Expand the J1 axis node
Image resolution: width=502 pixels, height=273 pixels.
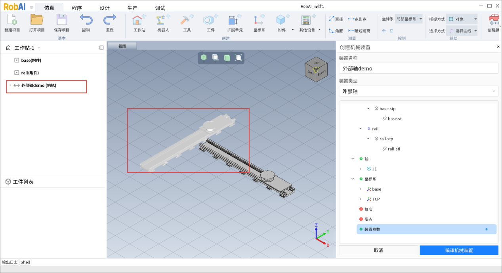(360, 169)
